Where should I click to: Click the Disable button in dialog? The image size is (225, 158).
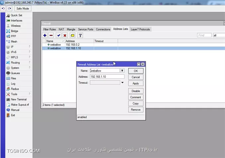136,91
